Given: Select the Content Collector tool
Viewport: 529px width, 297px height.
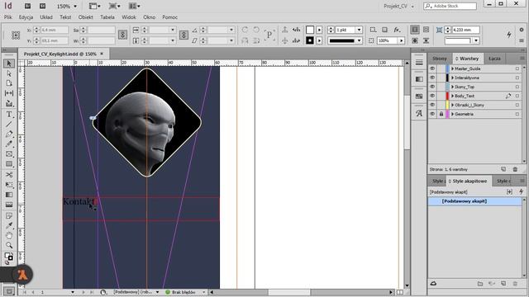Looking at the screenshot, I should tap(9, 103).
